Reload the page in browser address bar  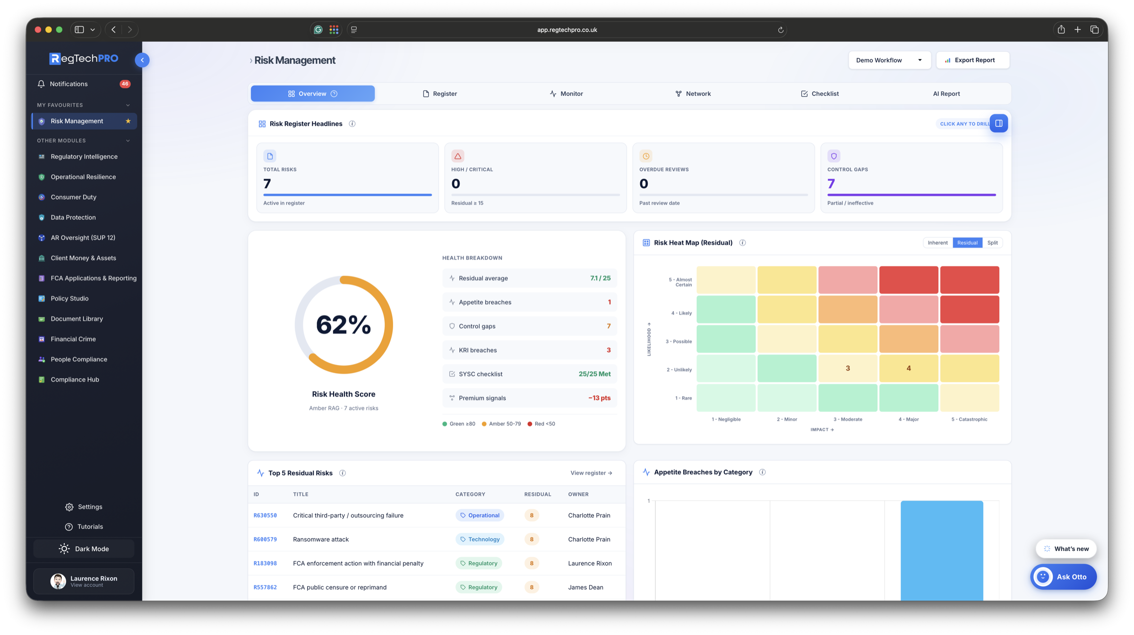pos(781,30)
